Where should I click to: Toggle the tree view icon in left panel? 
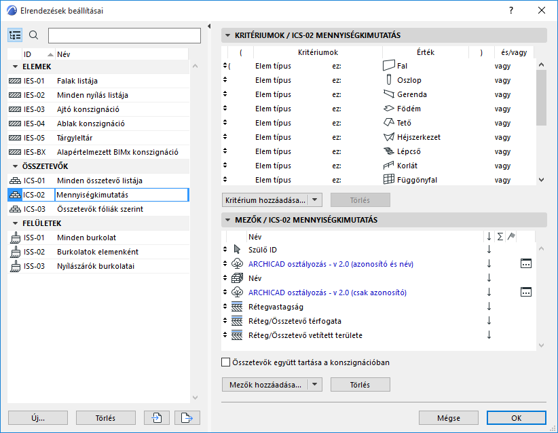pyautogui.click(x=16, y=35)
